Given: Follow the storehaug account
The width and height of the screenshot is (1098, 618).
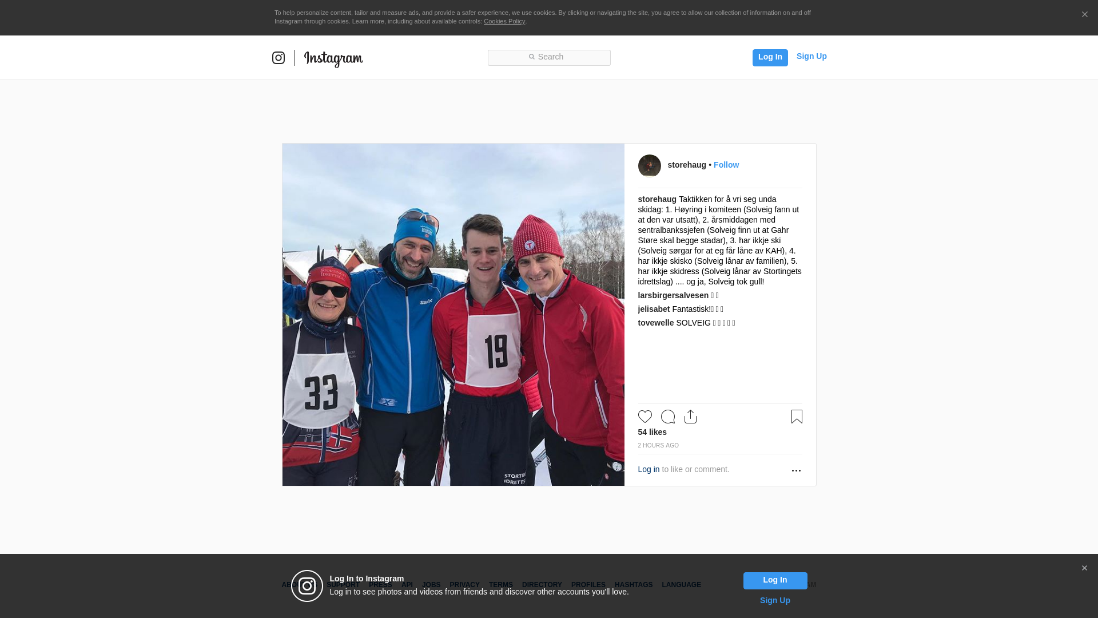Looking at the screenshot, I should tap(726, 165).
